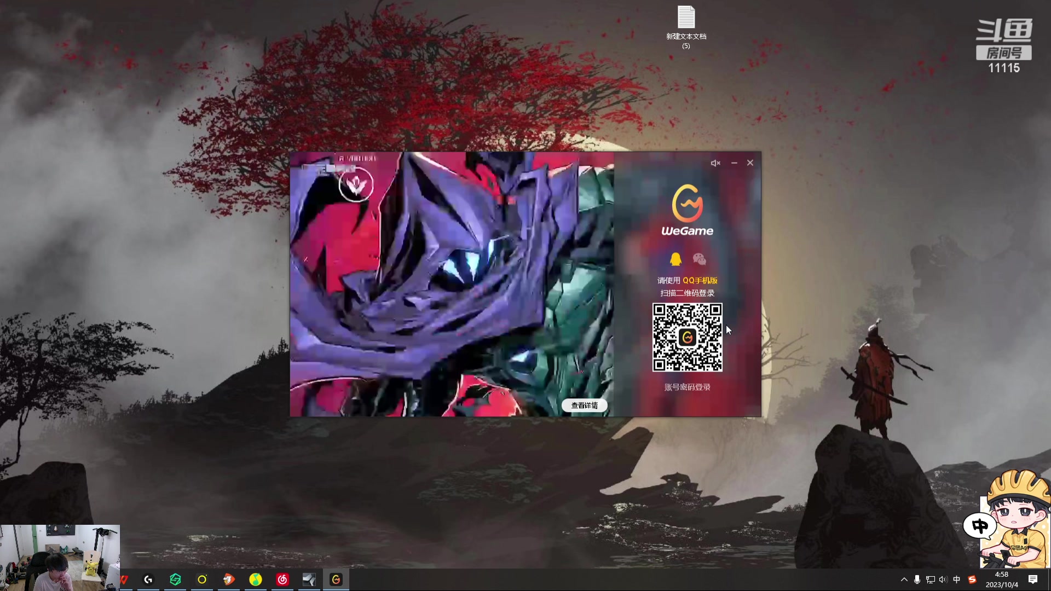Open QQ Music from taskbar
The image size is (1051, 591).
coord(256,580)
